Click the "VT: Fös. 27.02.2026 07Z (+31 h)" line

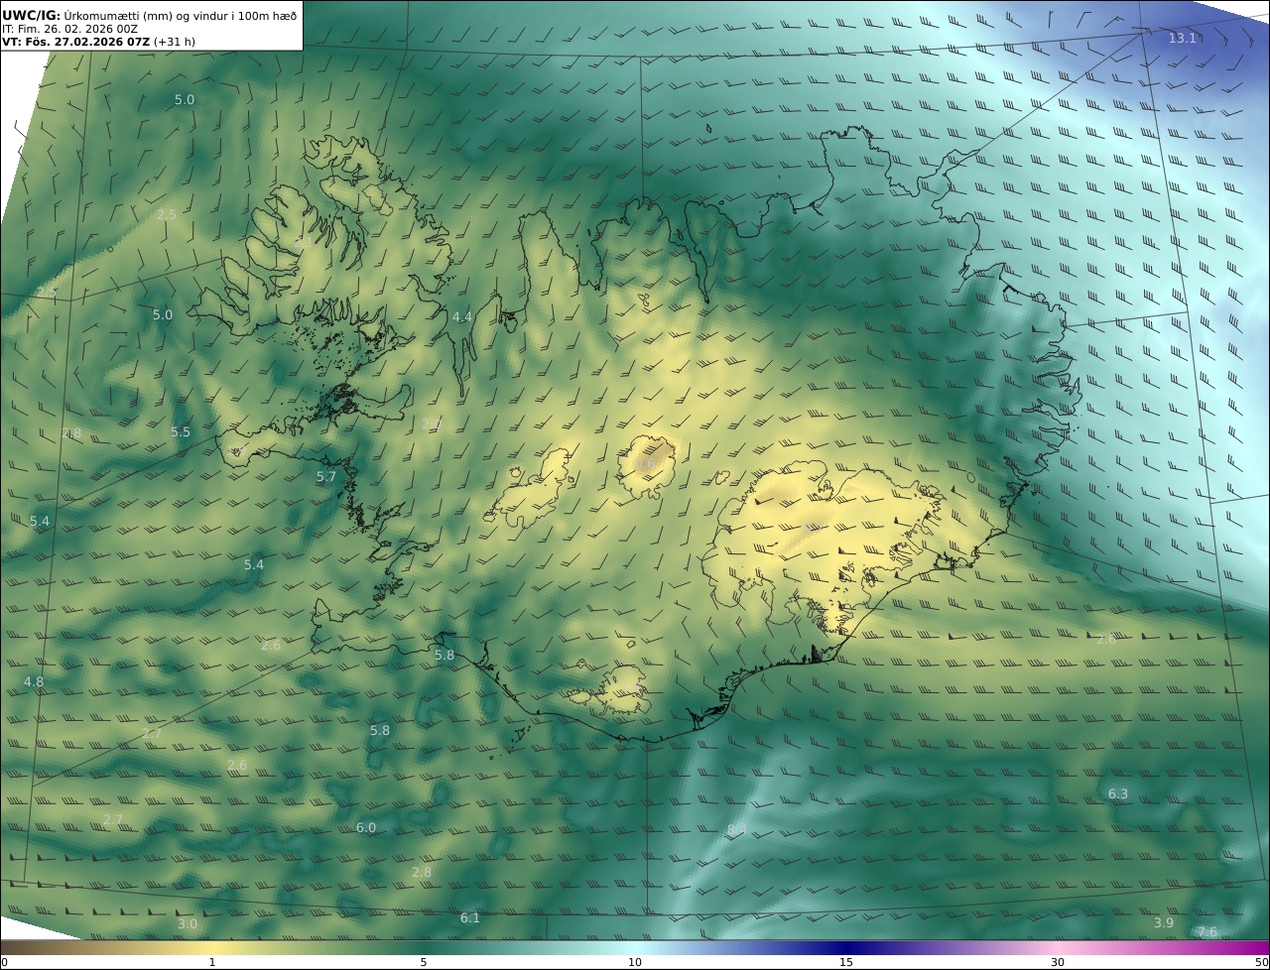[98, 43]
